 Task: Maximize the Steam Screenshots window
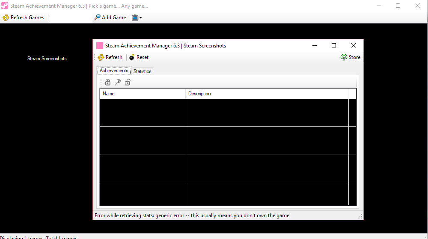click(334, 45)
